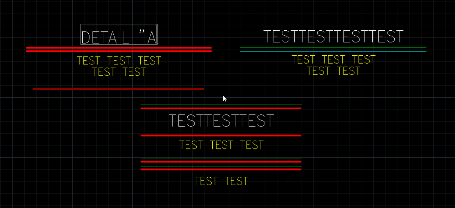Select the thick red line directly above TESTTESTTEST
Screen dimensions: 455x208
point(221,108)
